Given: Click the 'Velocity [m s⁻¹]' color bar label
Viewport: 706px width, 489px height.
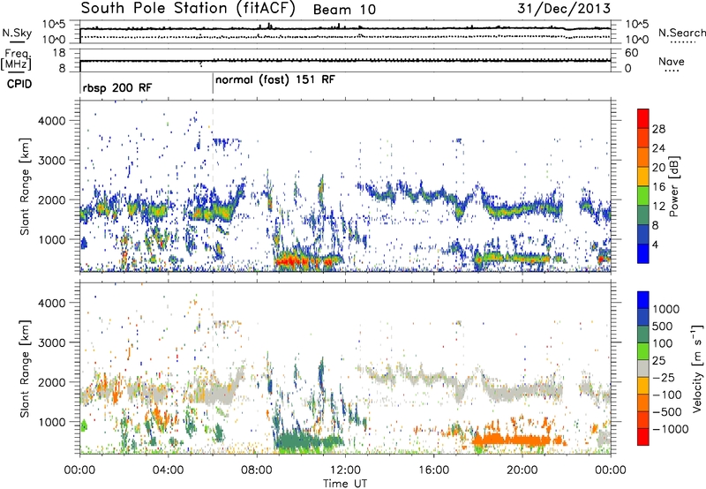Looking at the screenshot, I should click(x=696, y=368).
